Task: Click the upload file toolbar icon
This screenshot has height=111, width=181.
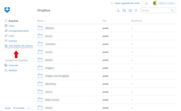Action: point(118,11)
